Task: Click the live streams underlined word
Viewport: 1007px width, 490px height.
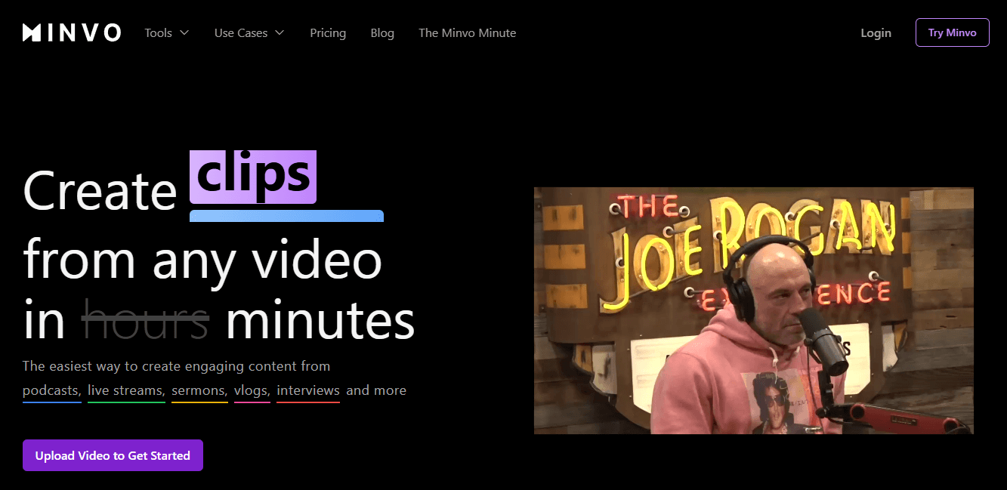Action: pos(126,391)
